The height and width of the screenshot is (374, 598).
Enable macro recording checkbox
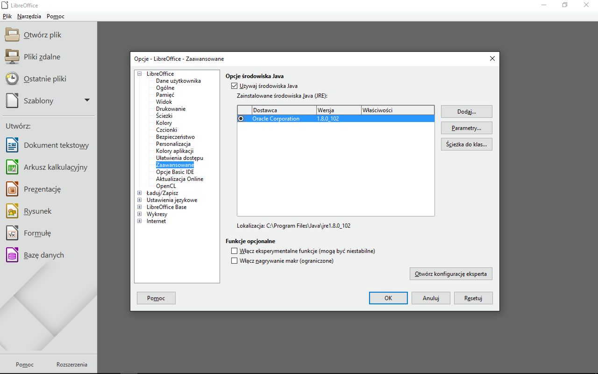[235, 261]
